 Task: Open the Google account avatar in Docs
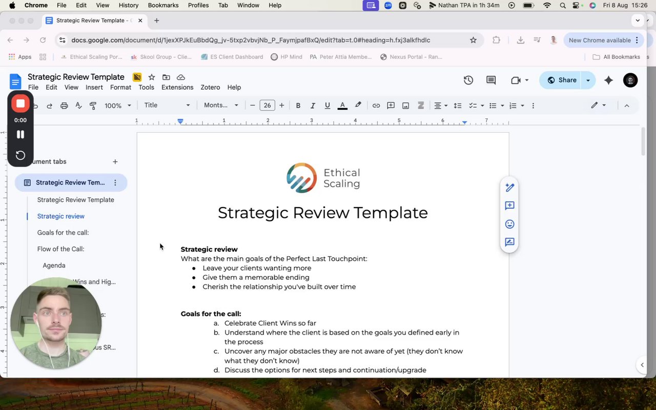point(630,80)
